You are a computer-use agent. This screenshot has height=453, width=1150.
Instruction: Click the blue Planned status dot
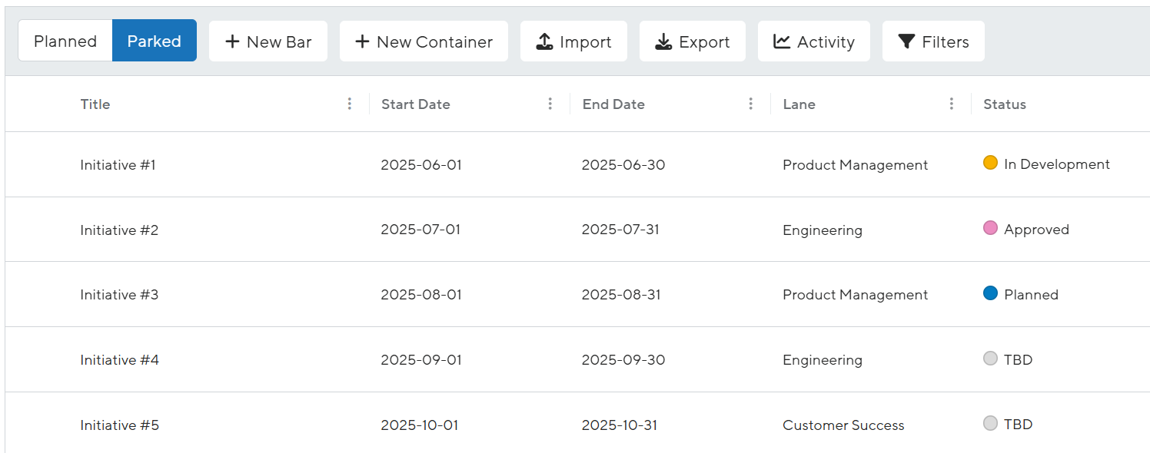990,293
